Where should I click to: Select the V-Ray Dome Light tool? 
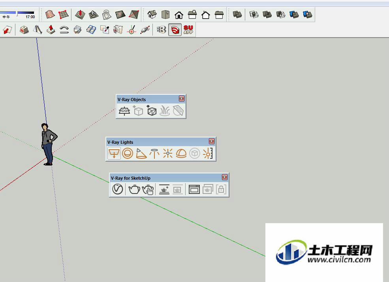[181, 153]
